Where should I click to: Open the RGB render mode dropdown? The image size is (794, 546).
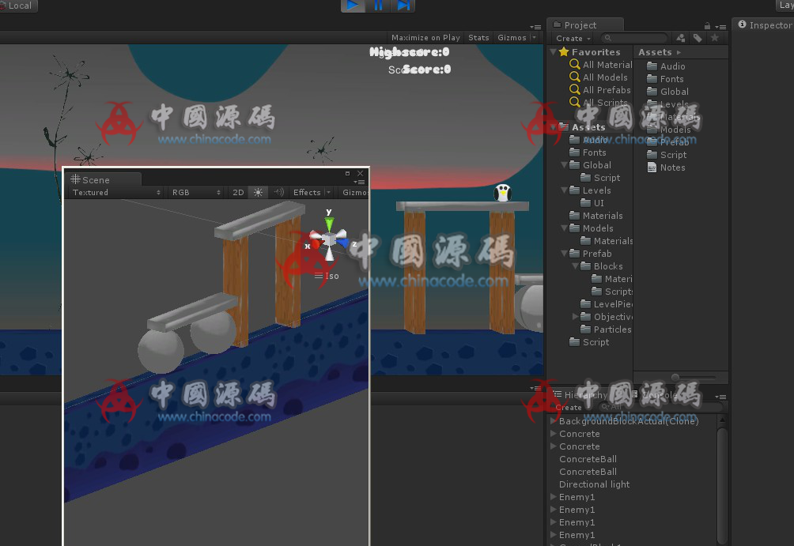(196, 192)
